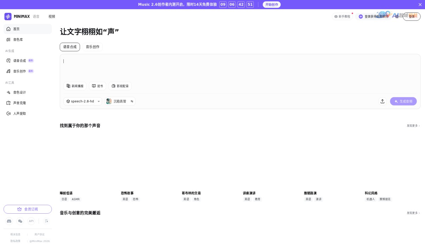Apply the 新闻播报 preset chip
This screenshot has width=425, height=248.
tap(75, 86)
